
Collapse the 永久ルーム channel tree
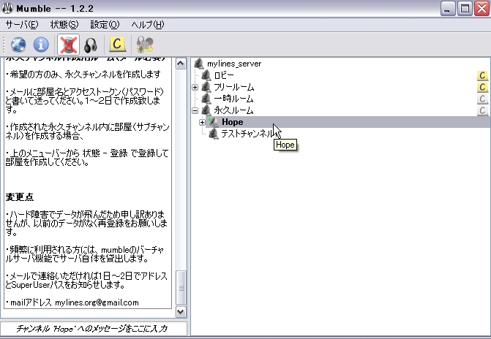(x=195, y=110)
